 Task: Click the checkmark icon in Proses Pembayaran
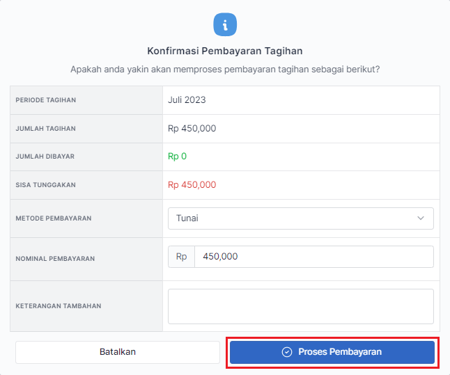286,352
